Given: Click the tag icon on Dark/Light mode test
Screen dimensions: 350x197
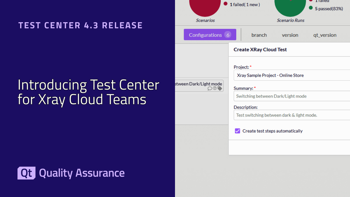Looking at the screenshot, I should coord(220,88).
